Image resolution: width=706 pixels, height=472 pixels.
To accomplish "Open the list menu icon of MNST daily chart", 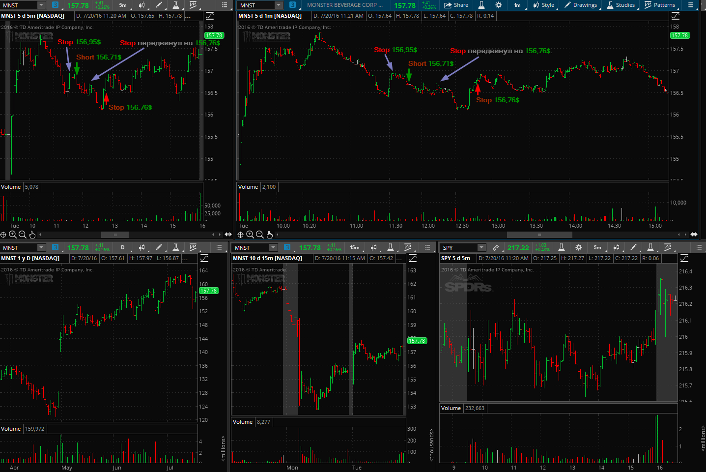I will 219,247.
